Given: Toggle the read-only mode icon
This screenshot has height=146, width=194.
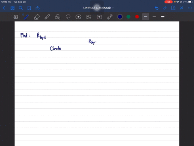Looking at the screenshot, I should click(x=16, y=17).
